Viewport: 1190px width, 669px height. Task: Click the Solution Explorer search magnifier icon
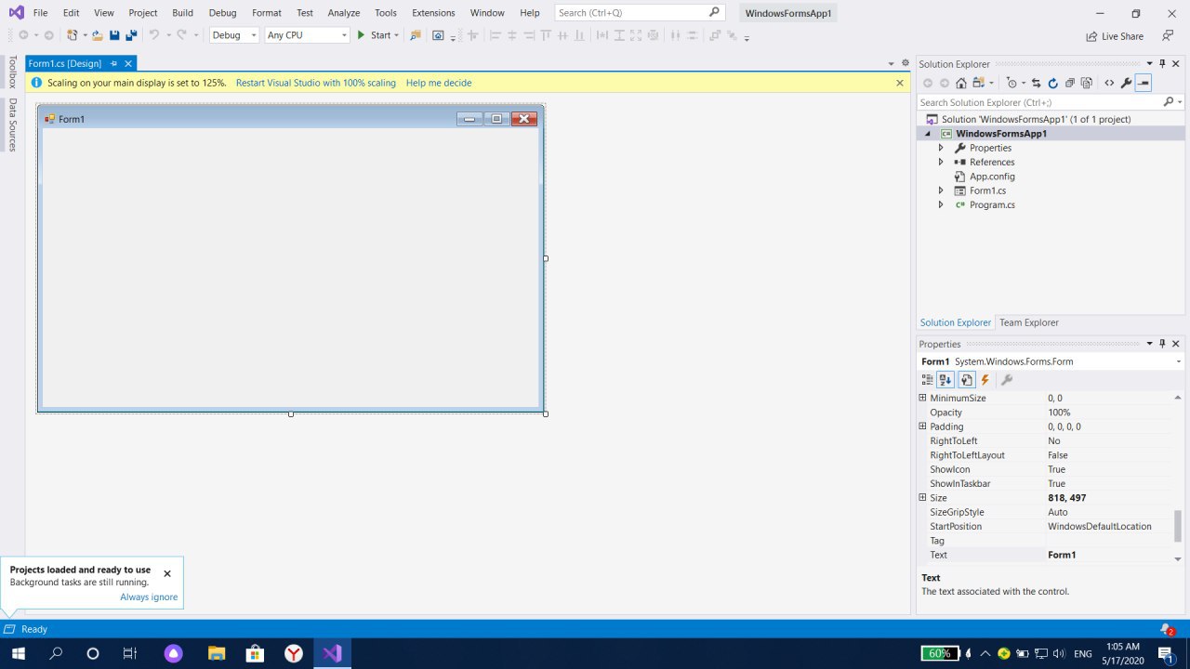pos(1170,102)
